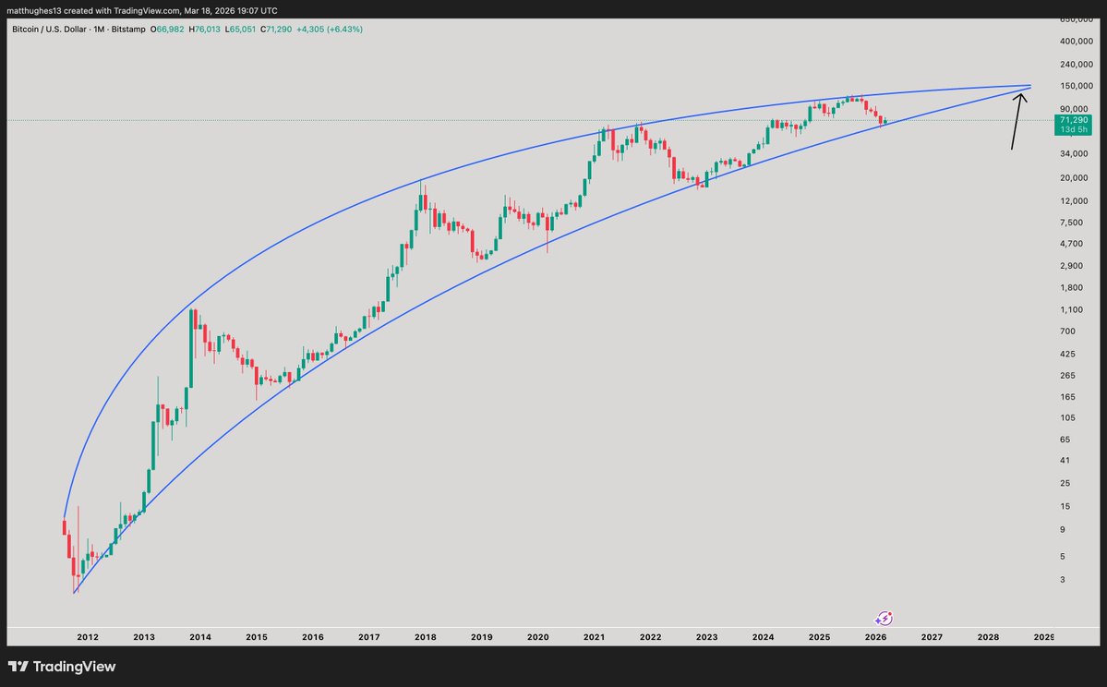Click the 2023 time axis label
Screen dimensions: 1107x687
[x=706, y=637]
